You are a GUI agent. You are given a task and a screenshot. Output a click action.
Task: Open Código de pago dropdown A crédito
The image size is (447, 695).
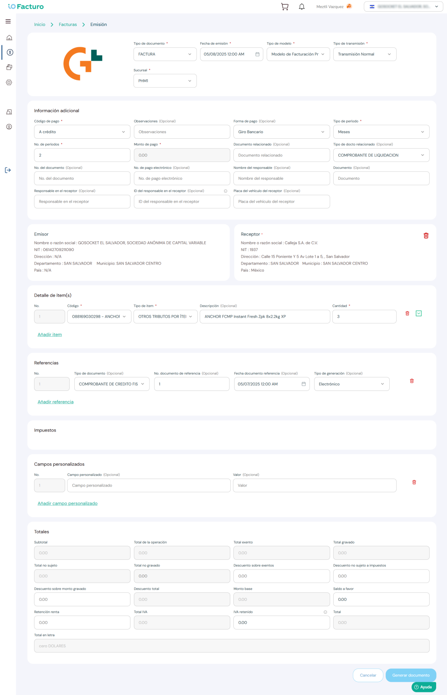(x=82, y=132)
